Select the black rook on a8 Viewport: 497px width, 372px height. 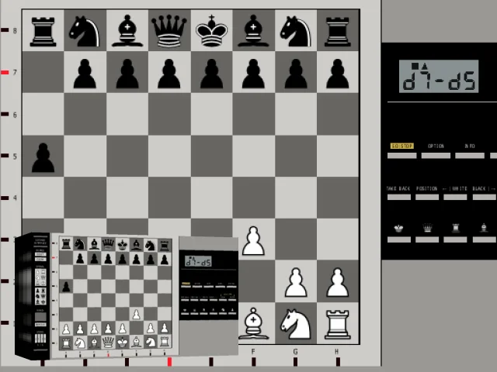43,32
